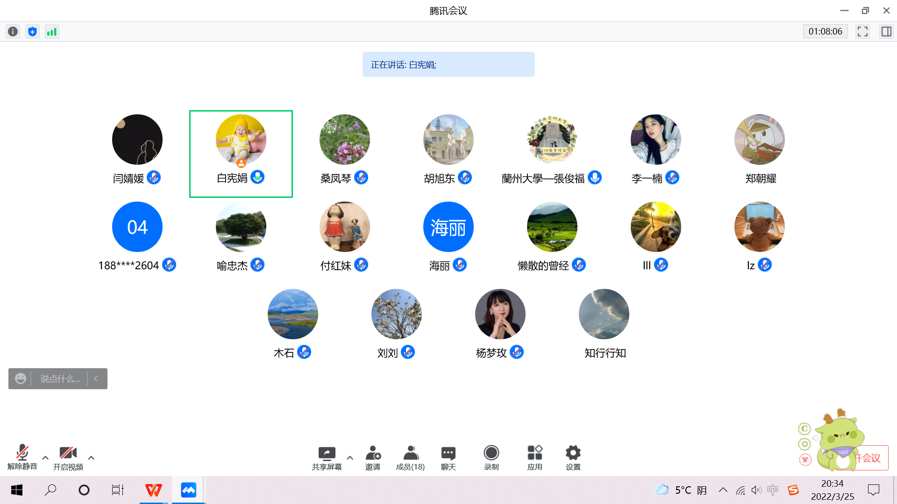This screenshot has width=897, height=504.
Task: Open WPS Office from the taskbar
Action: pyautogui.click(x=153, y=490)
